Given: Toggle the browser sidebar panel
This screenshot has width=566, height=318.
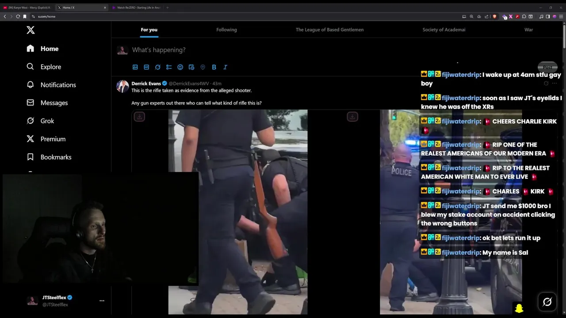Looking at the screenshot, I should click(x=548, y=16).
